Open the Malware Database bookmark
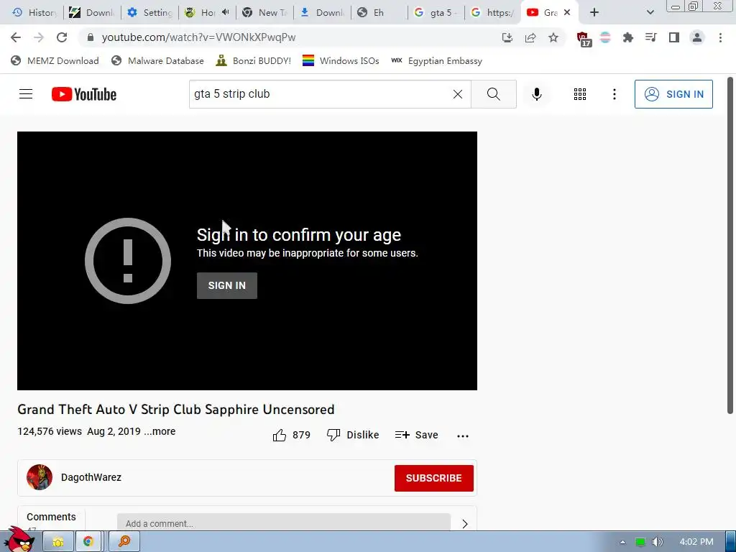This screenshot has width=736, height=552. coord(157,61)
